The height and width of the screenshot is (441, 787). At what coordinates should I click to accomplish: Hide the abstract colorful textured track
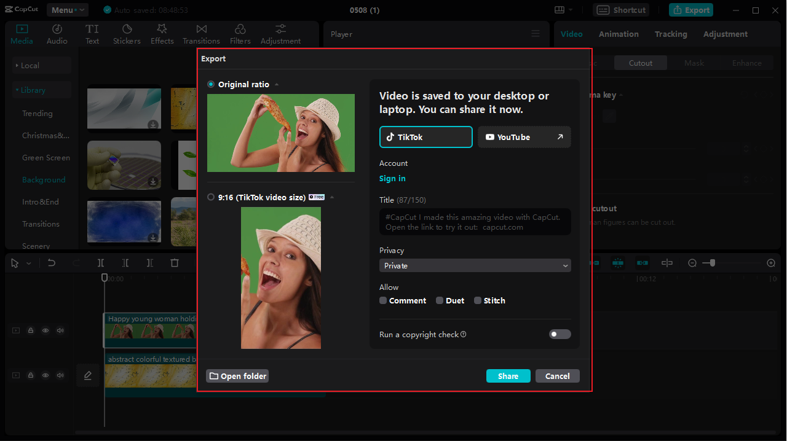click(45, 375)
